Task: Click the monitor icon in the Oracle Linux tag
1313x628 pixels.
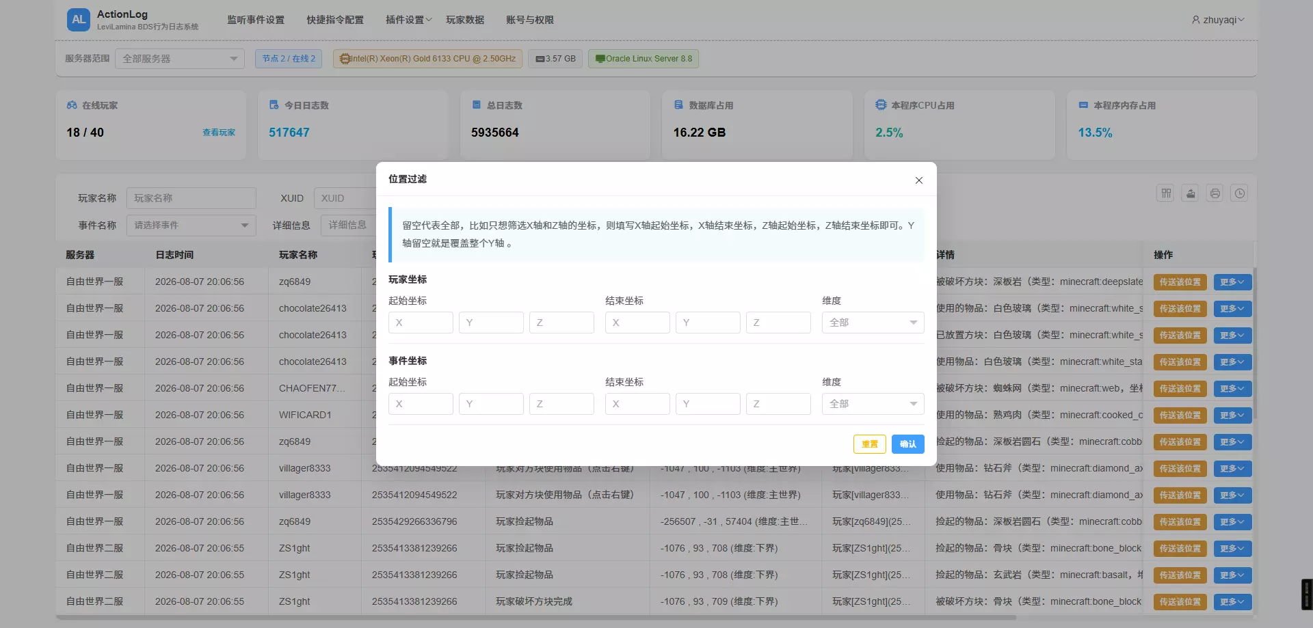Action: pos(600,59)
